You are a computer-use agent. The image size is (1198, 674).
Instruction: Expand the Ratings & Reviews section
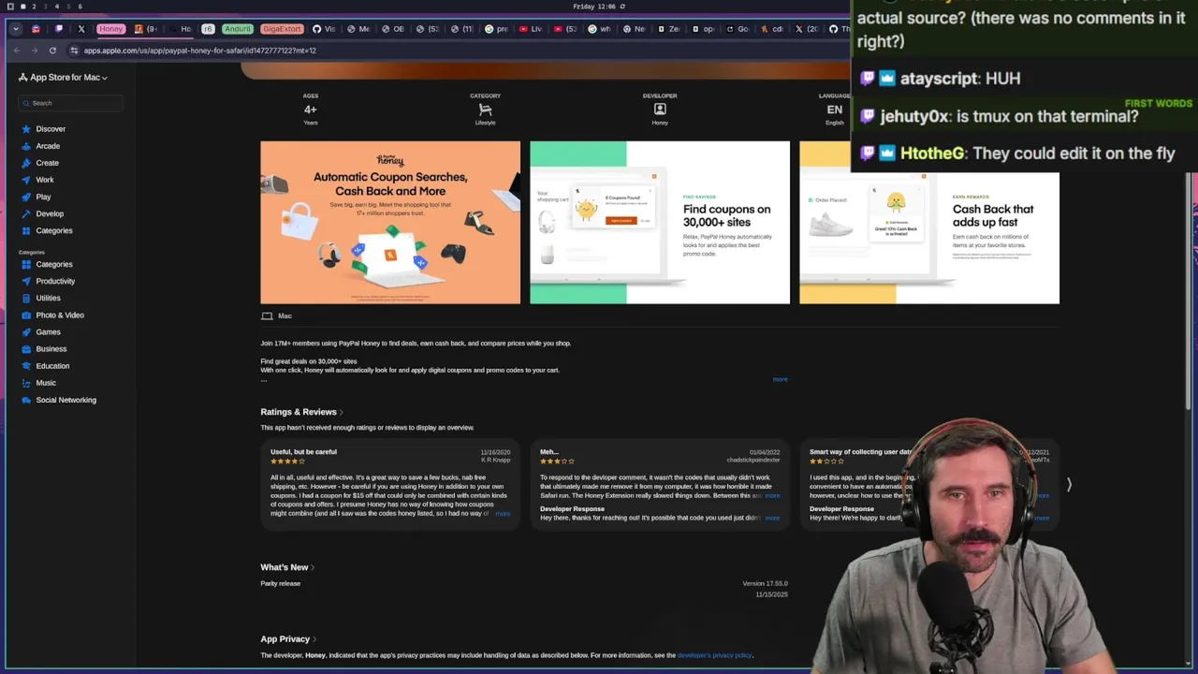[301, 412]
